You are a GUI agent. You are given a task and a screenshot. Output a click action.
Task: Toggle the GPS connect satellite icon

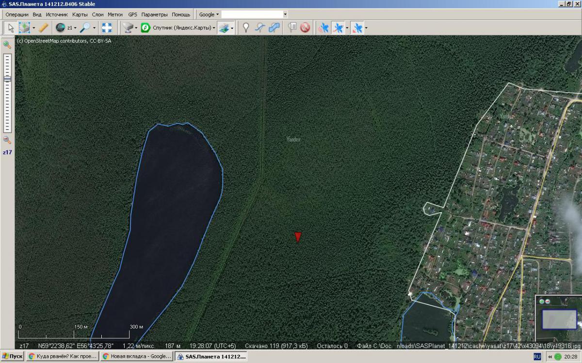pos(323,28)
